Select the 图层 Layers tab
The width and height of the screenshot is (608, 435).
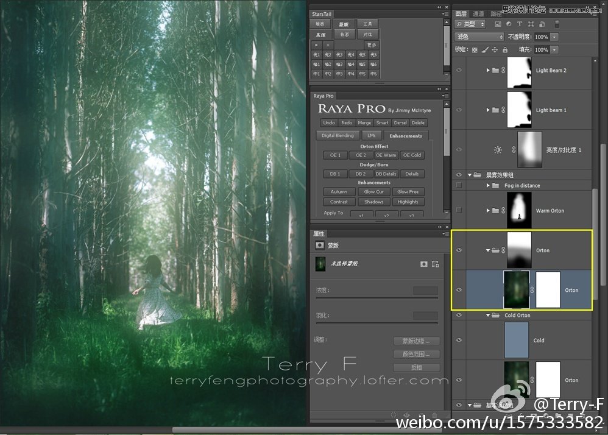(461, 13)
